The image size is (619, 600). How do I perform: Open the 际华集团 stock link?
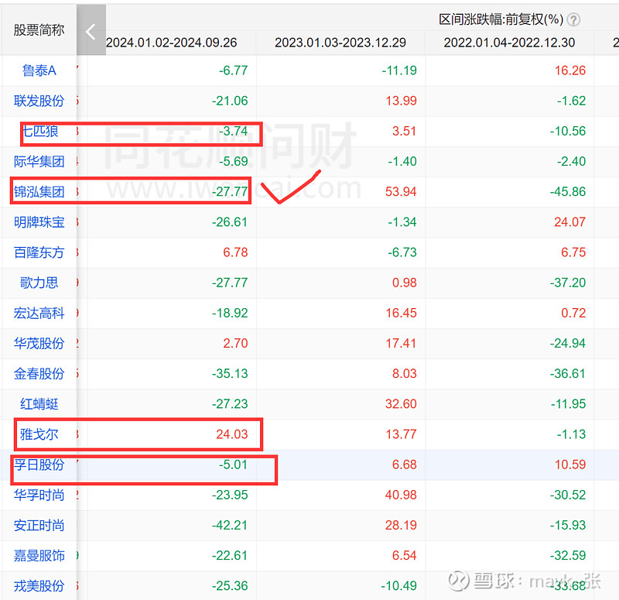39,162
